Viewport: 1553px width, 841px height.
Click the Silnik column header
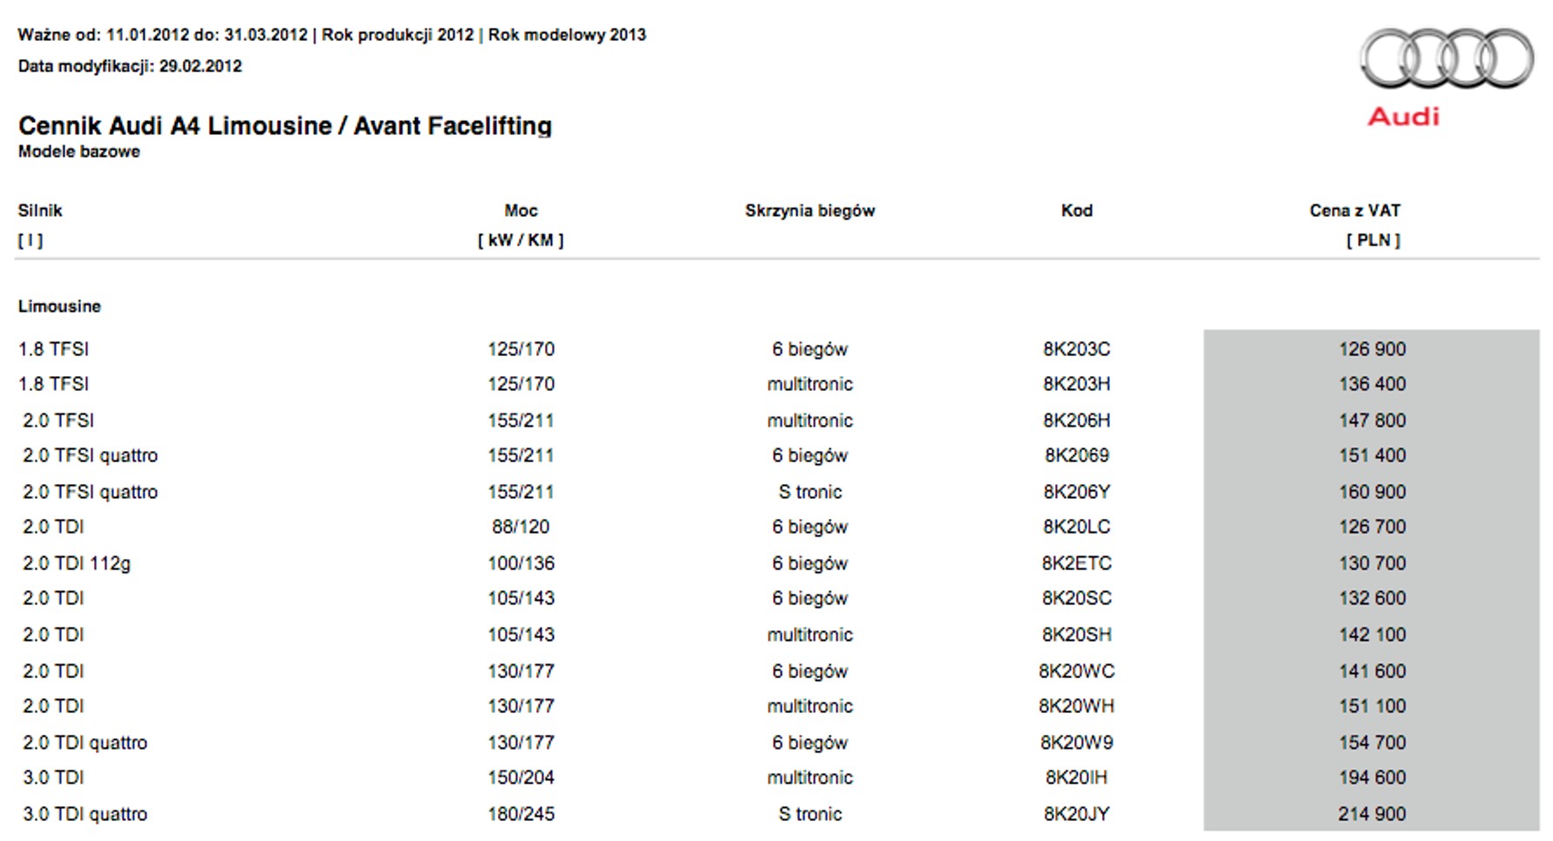[x=40, y=211]
